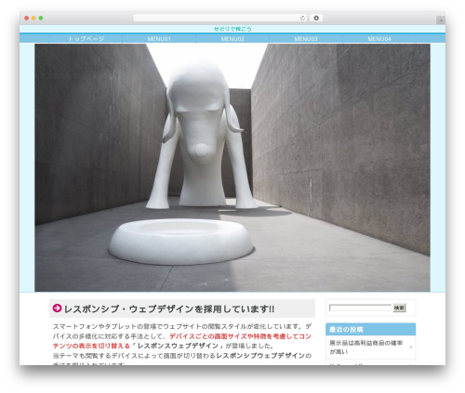
Task: Open the MENU02 navigation item
Action: point(232,39)
